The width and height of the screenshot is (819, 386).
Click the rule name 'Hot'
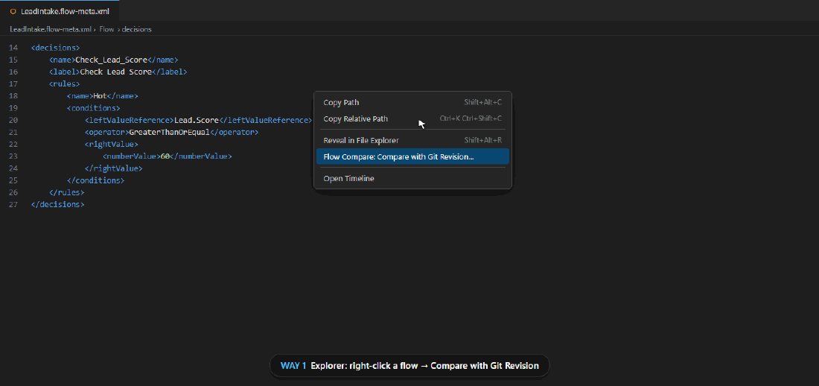coord(100,96)
